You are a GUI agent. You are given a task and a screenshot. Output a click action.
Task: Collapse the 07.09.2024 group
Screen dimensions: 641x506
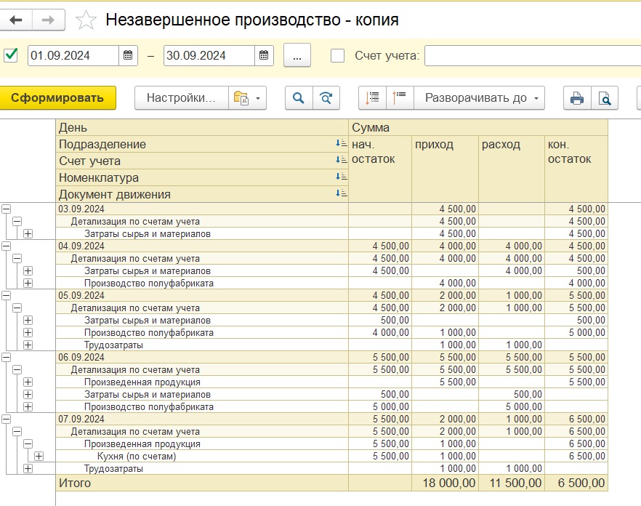[6, 419]
